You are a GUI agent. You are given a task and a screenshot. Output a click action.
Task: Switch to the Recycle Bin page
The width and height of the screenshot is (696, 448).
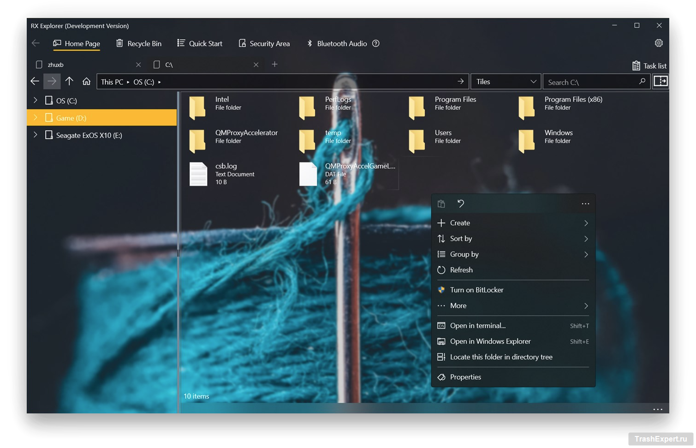point(139,43)
